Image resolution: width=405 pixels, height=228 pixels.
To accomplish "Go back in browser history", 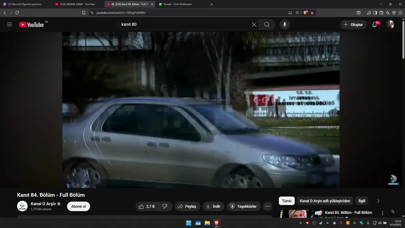I will point(4,13).
